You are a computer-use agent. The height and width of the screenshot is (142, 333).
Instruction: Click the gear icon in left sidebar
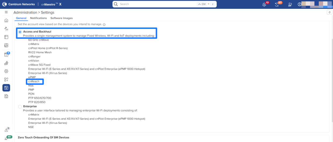[6, 71]
